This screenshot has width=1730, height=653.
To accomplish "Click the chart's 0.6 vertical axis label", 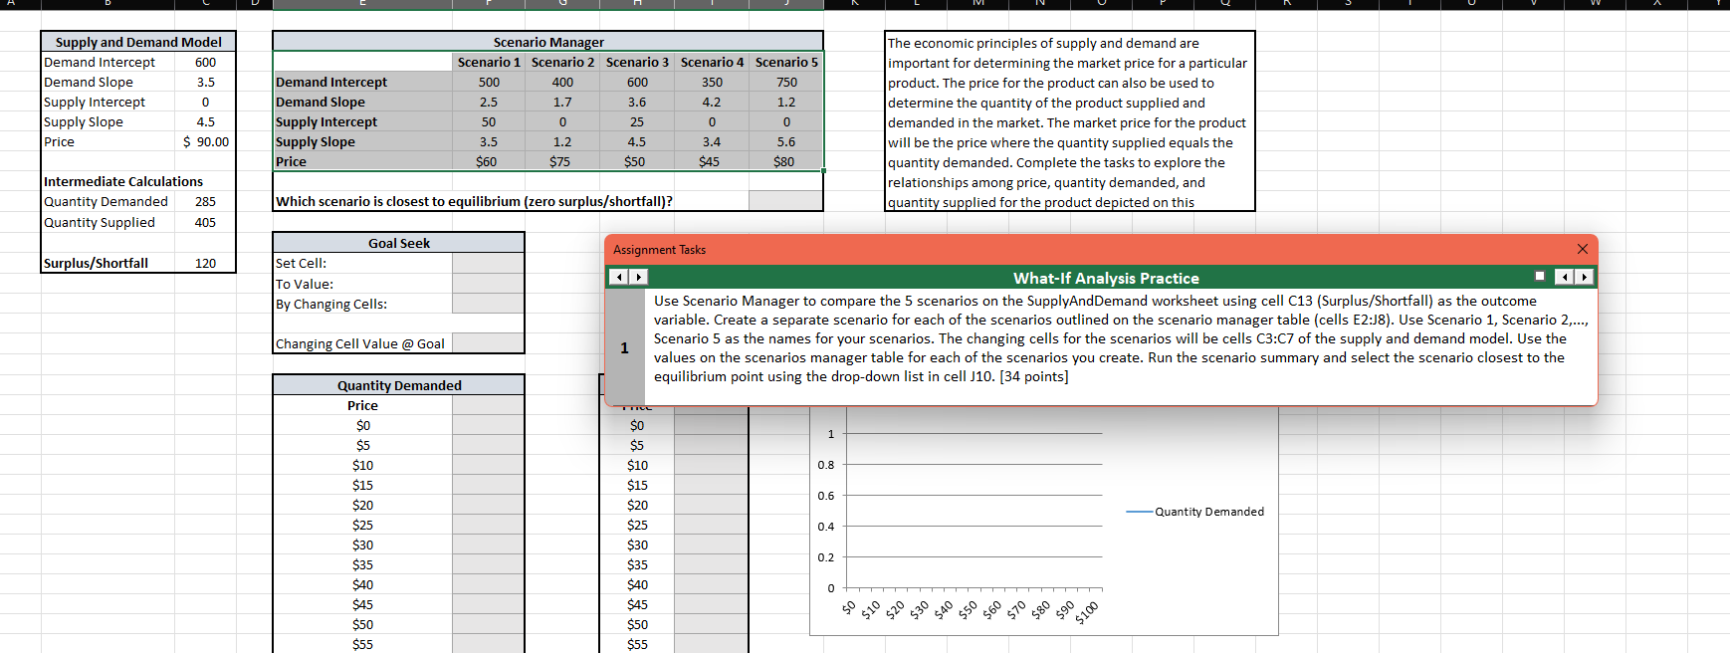I will tap(826, 496).
